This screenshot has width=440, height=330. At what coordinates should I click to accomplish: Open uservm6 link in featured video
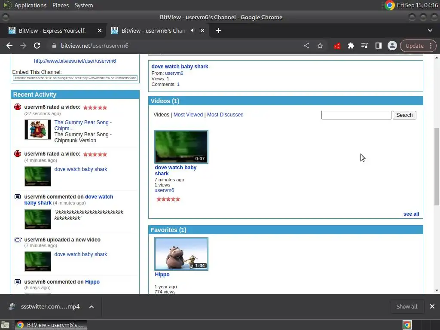[x=174, y=73]
